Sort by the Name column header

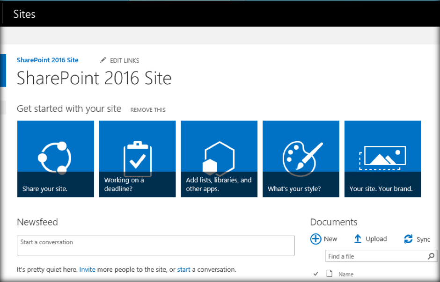click(x=346, y=274)
